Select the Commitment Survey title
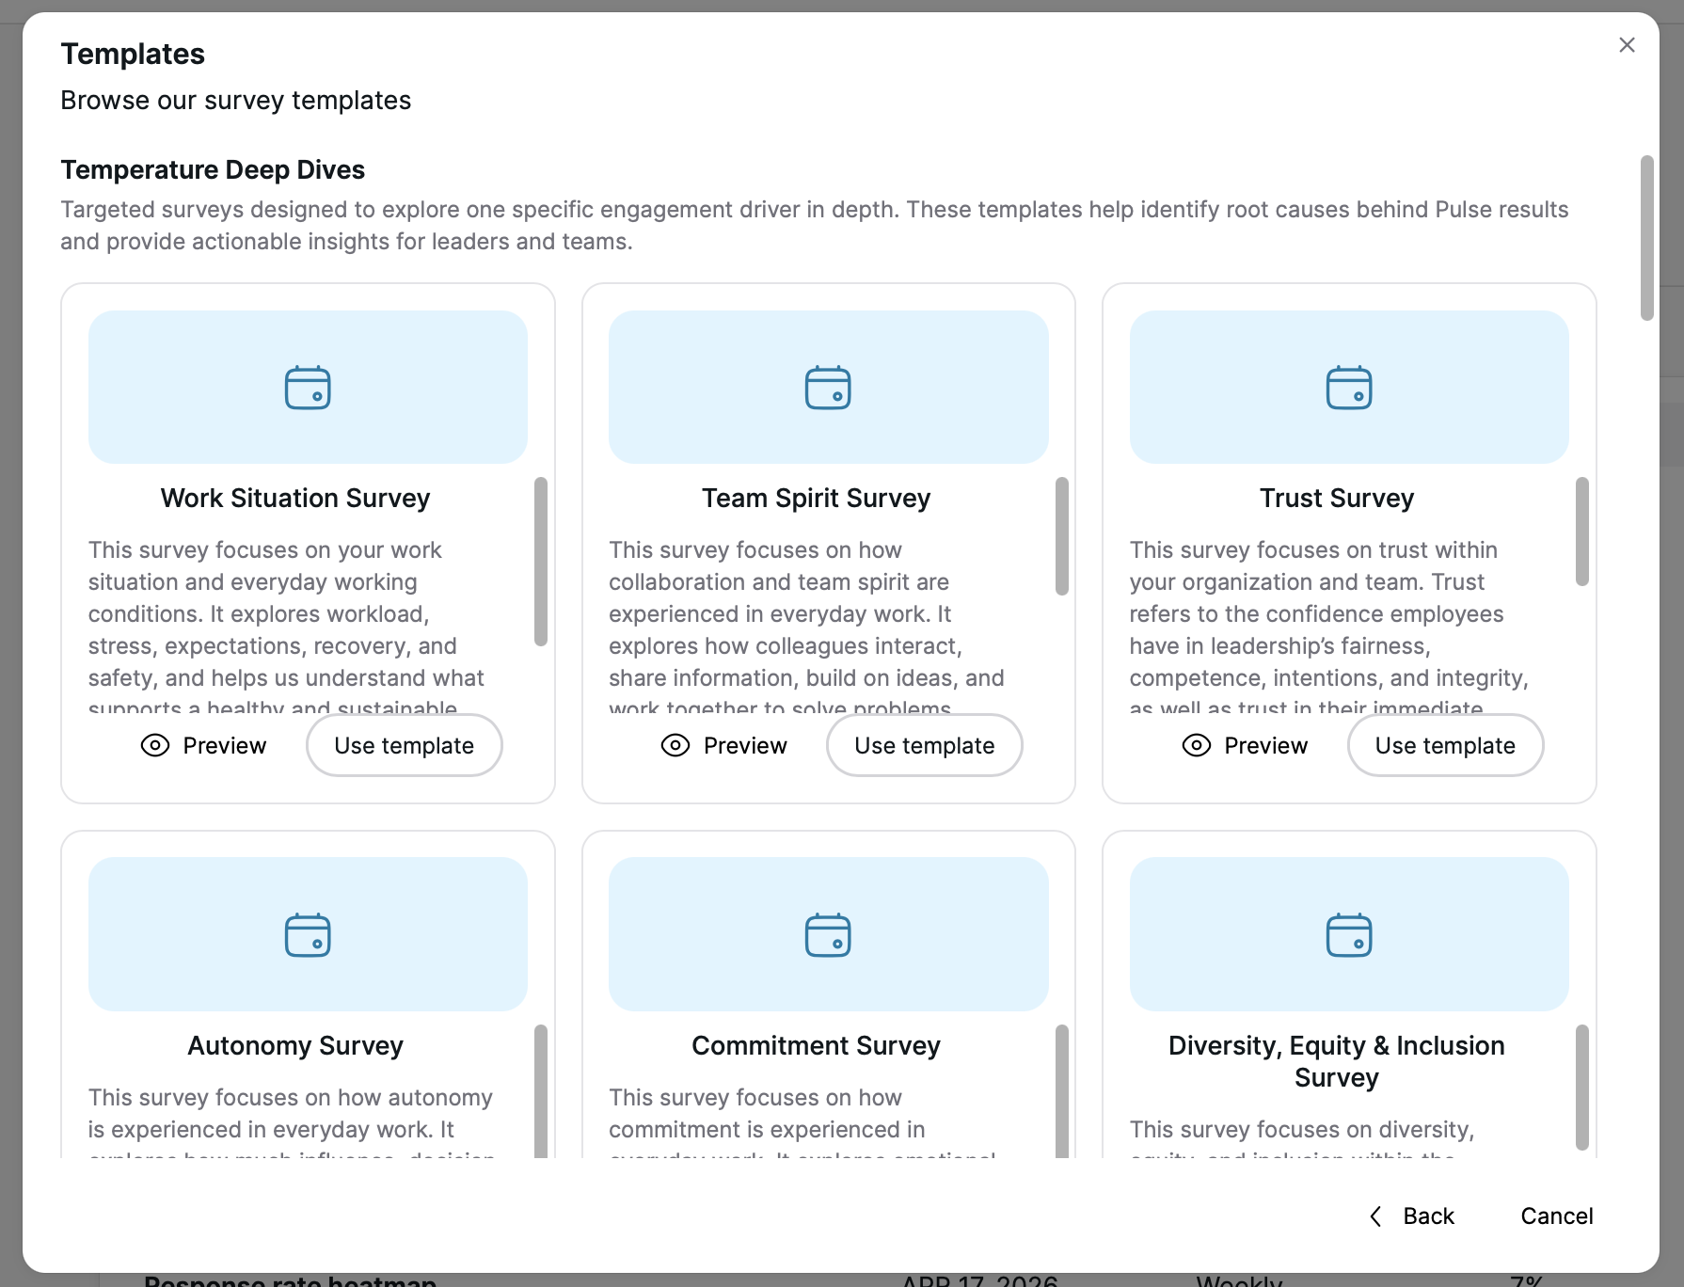Image resolution: width=1684 pixels, height=1287 pixels. (816, 1046)
